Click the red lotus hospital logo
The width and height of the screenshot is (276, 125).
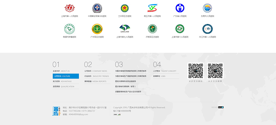tap(69, 8)
